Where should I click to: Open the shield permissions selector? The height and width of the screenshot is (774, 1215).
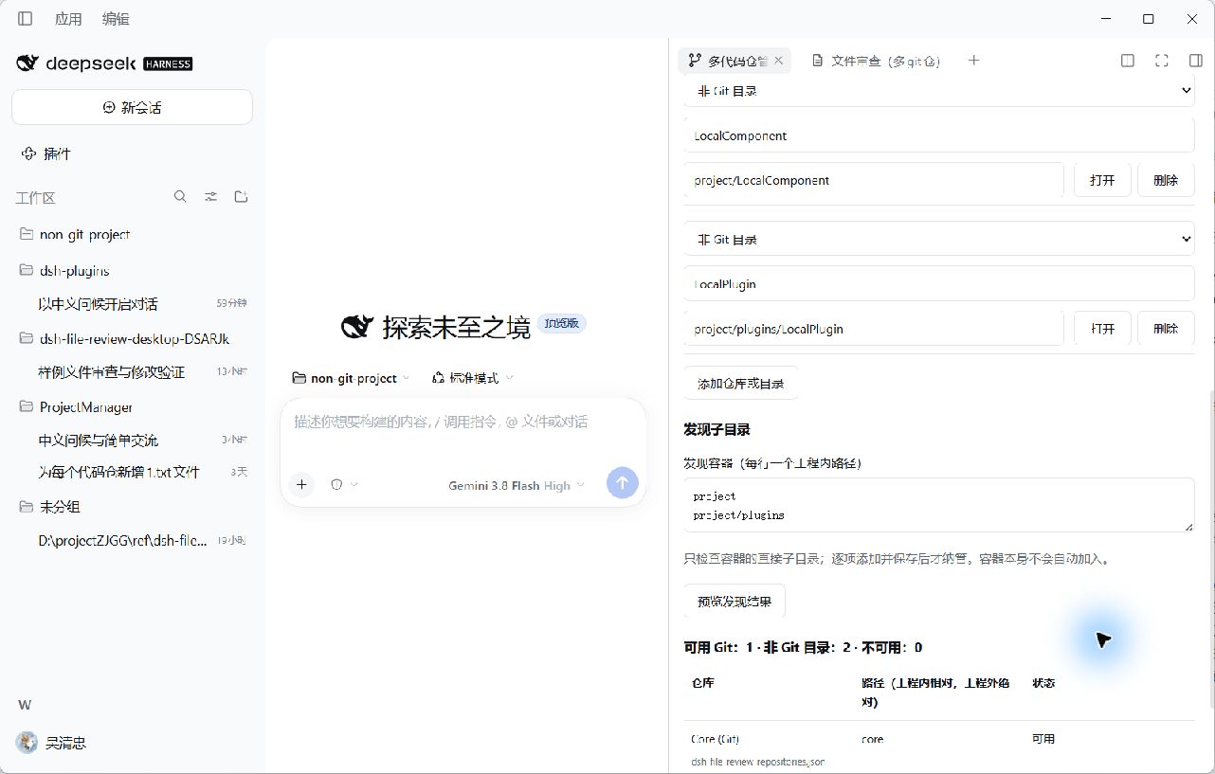tap(344, 485)
